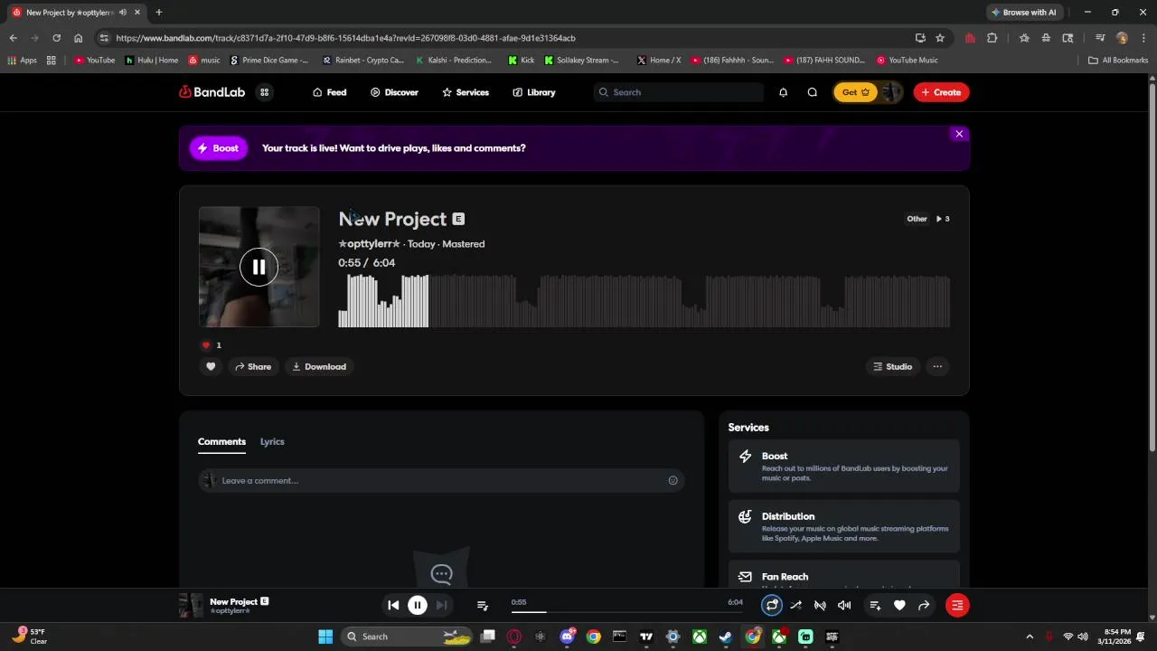1157x651 pixels.
Task: Toggle the autoplay radio icon
Action: (820, 605)
